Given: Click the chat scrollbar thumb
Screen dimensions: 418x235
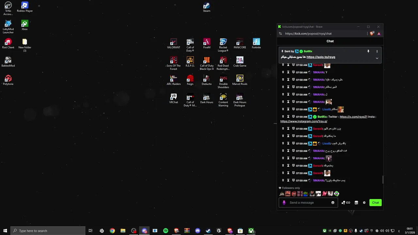Looking at the screenshot, I should coord(383,180).
